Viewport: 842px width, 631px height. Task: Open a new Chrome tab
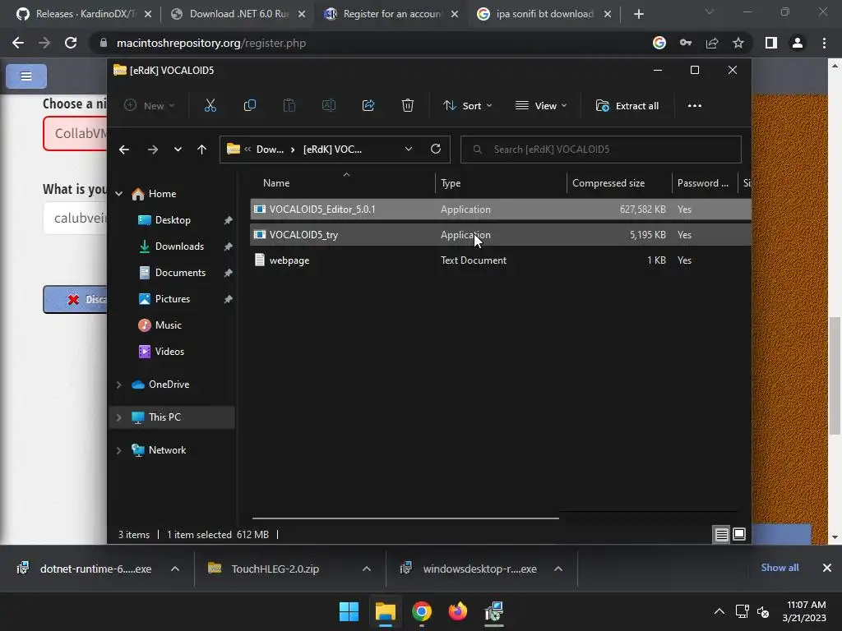[x=638, y=15]
